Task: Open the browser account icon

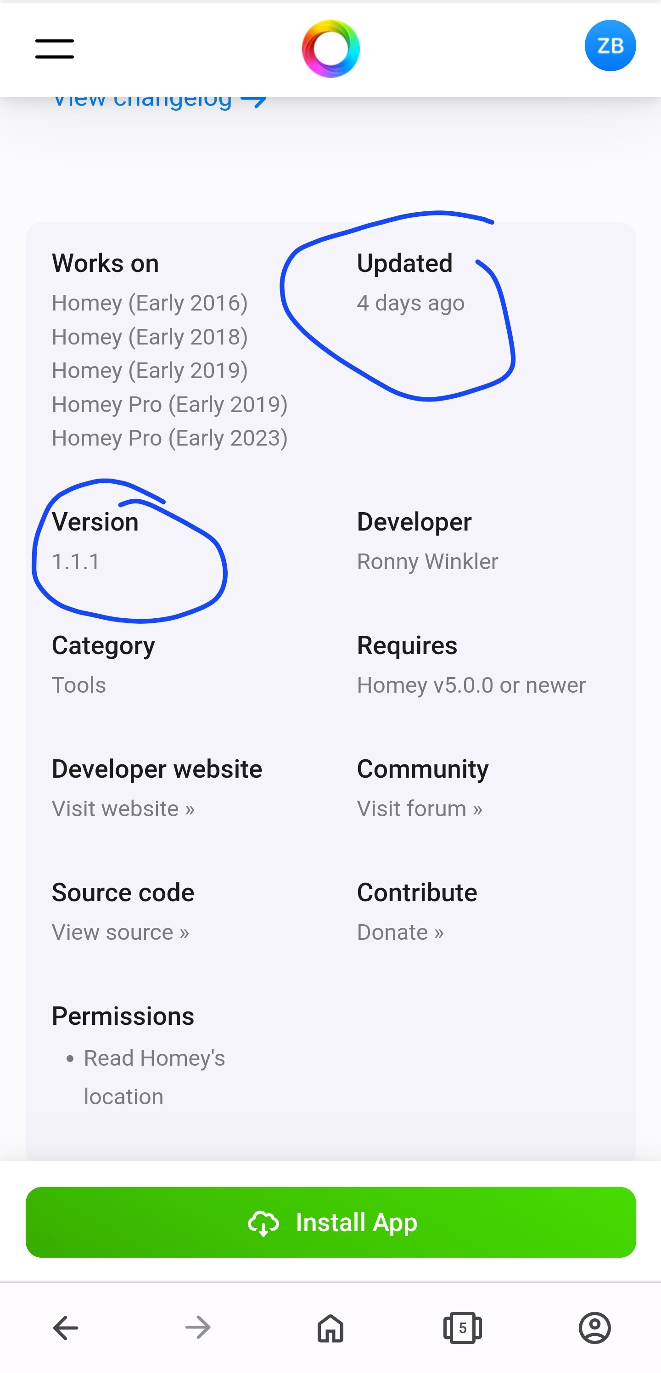Action: click(x=594, y=1328)
